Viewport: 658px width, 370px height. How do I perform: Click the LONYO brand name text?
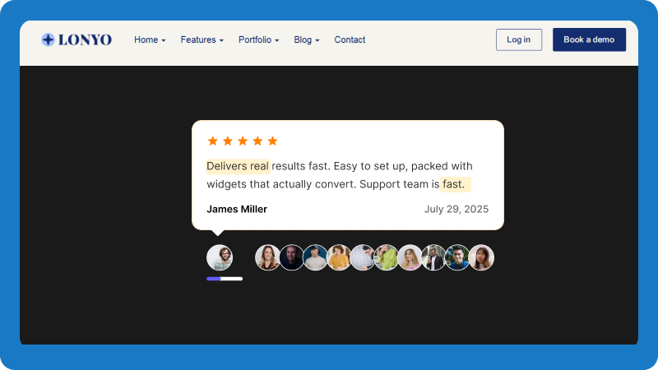tap(85, 39)
